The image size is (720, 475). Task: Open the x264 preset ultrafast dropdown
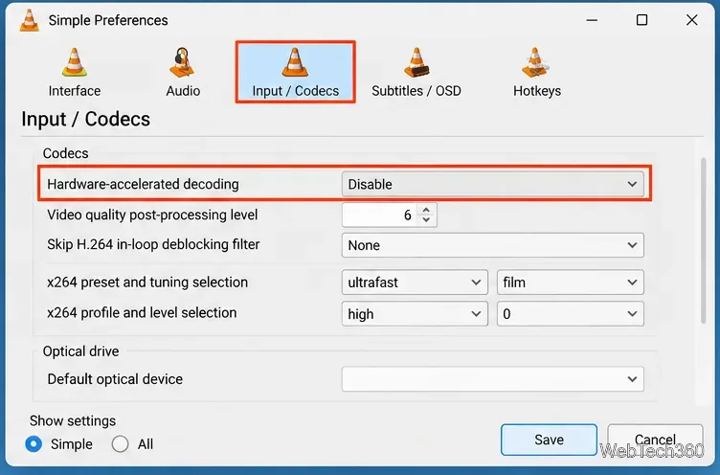(x=415, y=283)
